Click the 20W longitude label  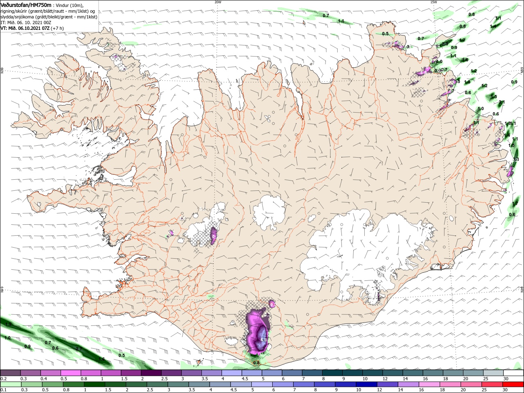click(218, 2)
